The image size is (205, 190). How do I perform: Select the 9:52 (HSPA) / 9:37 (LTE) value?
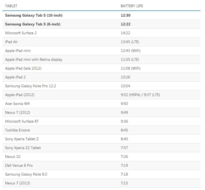(x=140, y=95)
